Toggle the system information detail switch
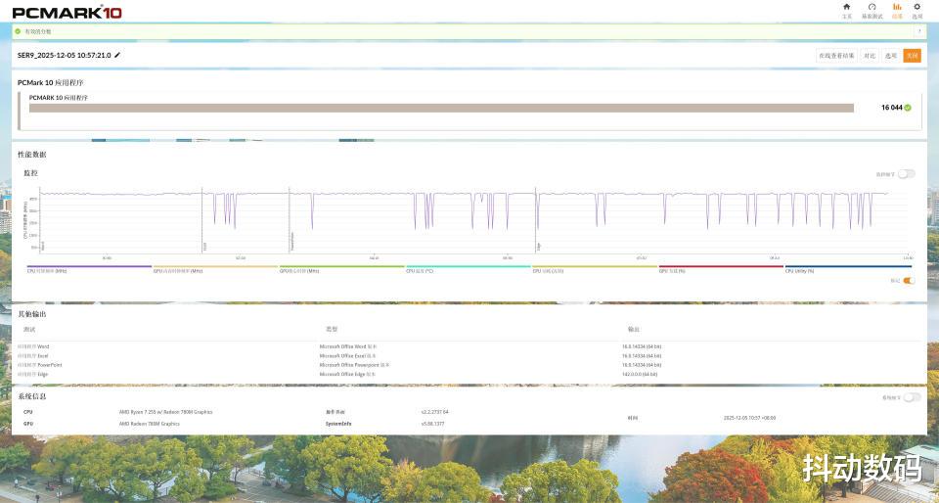The height and width of the screenshot is (503, 939). click(912, 397)
